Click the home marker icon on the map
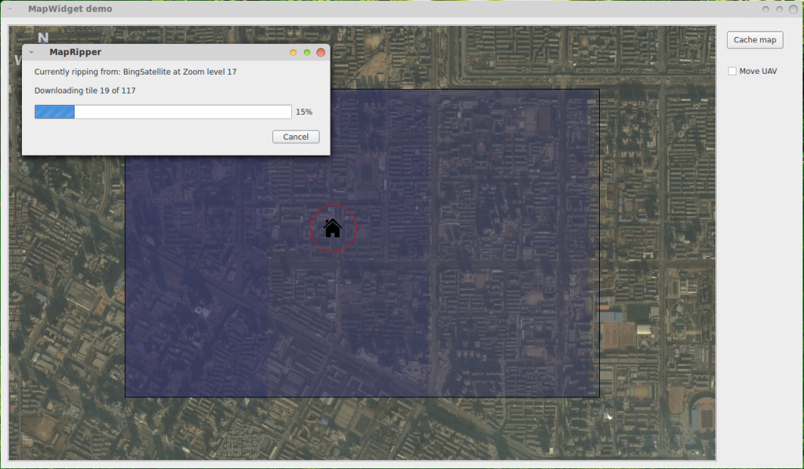Image resolution: width=804 pixels, height=469 pixels. point(333,229)
